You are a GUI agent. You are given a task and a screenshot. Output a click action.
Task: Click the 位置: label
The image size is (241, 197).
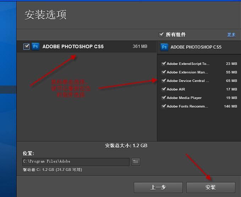28,153
